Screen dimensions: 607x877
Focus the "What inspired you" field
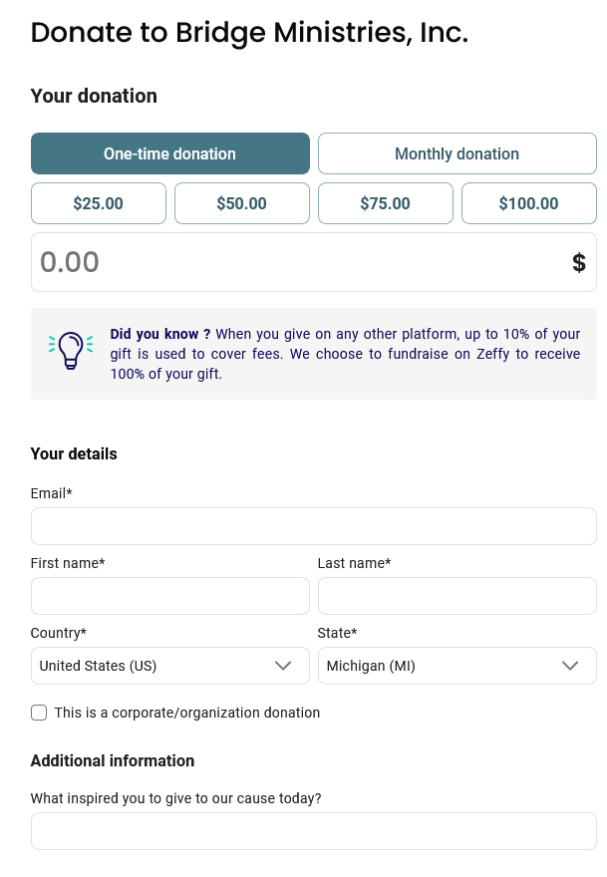point(314,831)
